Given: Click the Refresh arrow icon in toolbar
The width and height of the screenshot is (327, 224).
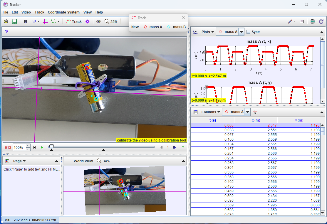Looking at the screenshot, I should [321, 21].
